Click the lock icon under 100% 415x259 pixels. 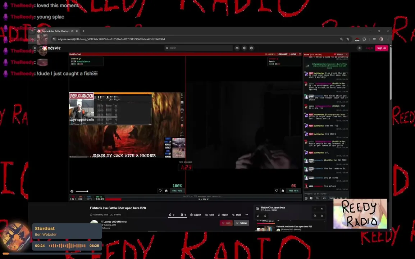point(166,191)
